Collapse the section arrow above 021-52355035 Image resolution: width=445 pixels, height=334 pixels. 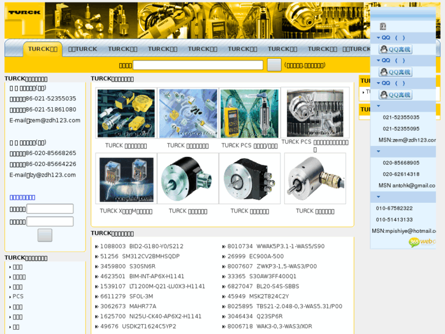tap(378, 106)
